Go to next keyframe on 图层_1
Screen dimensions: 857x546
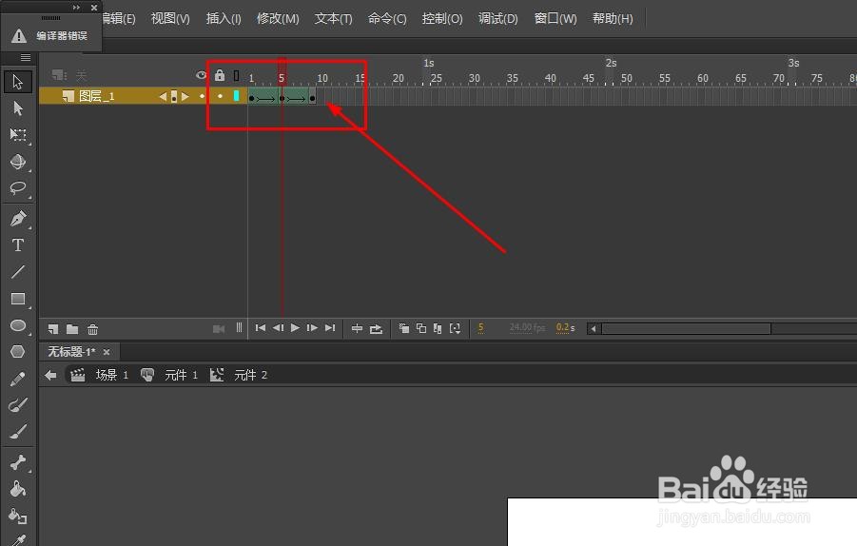coord(185,97)
